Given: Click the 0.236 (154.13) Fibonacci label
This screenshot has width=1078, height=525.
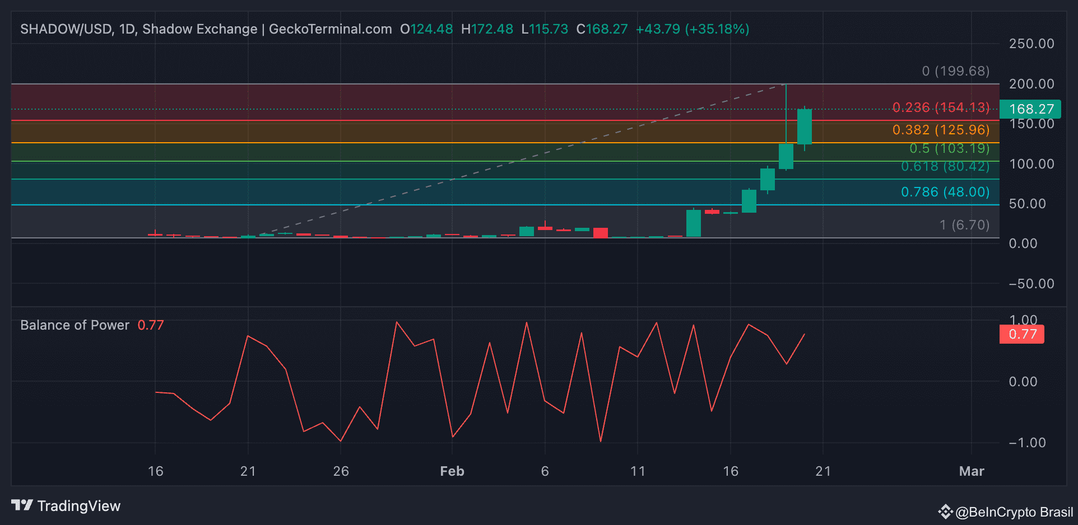Looking at the screenshot, I should pyautogui.click(x=941, y=107).
